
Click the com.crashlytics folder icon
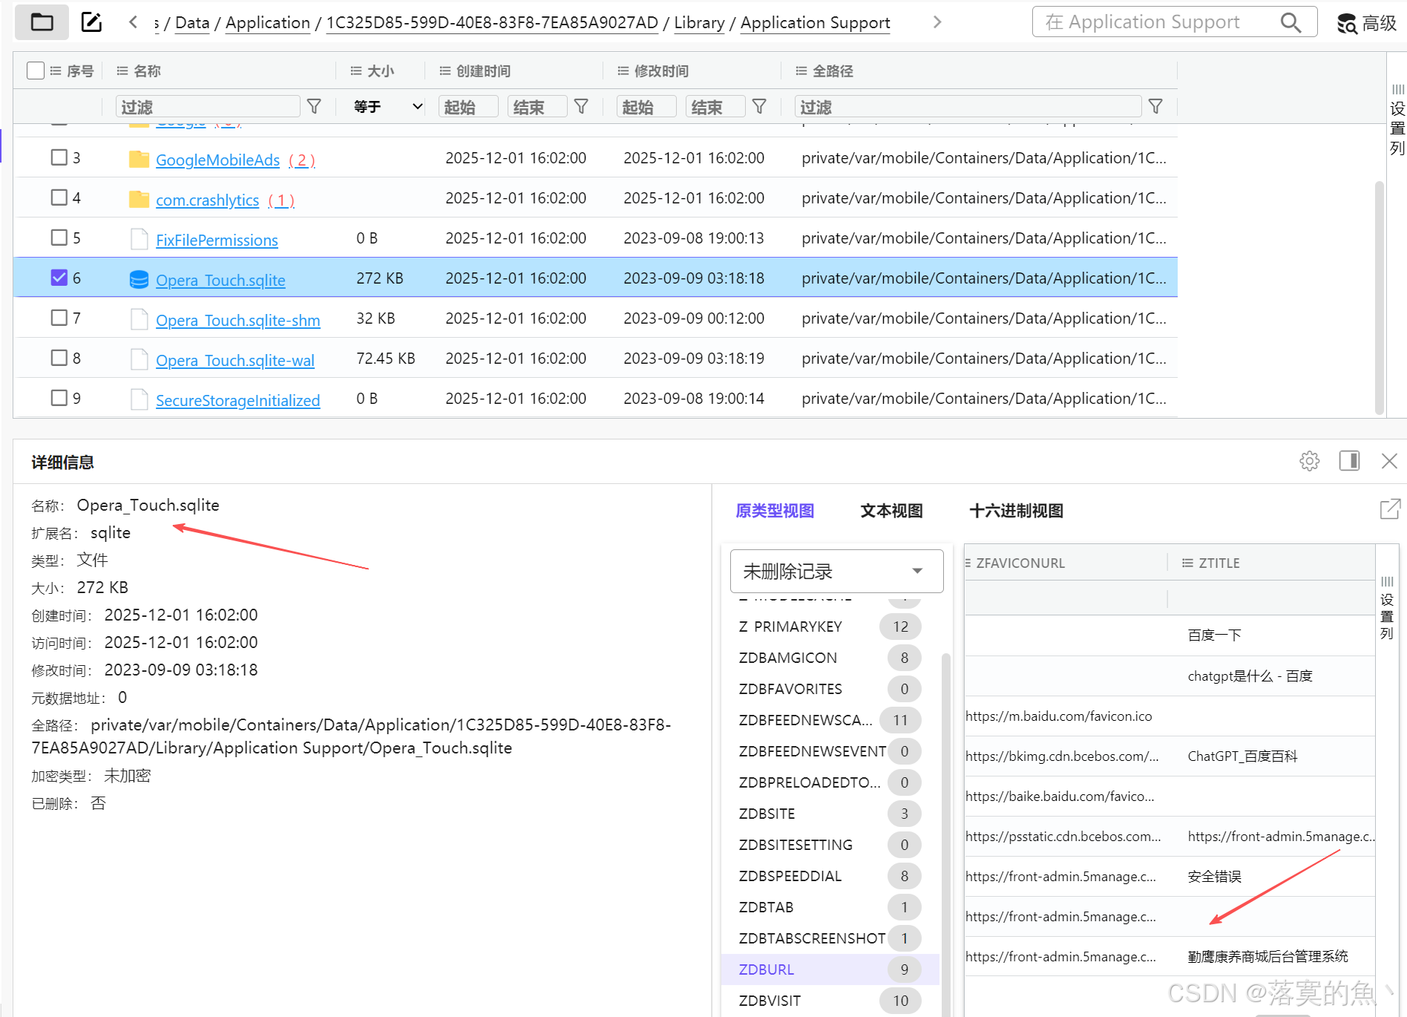click(x=139, y=199)
